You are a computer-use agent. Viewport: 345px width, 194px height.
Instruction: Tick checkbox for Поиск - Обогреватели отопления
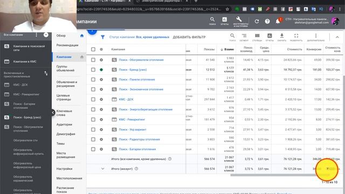(93, 60)
